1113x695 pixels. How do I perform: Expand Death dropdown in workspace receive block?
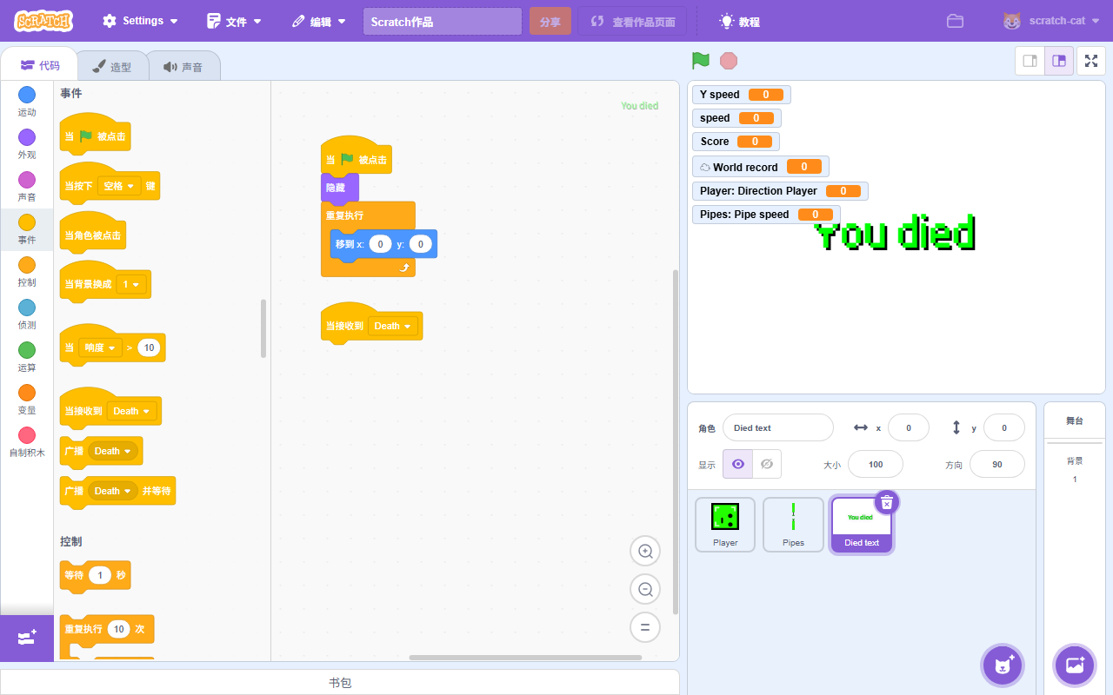pyautogui.click(x=393, y=327)
